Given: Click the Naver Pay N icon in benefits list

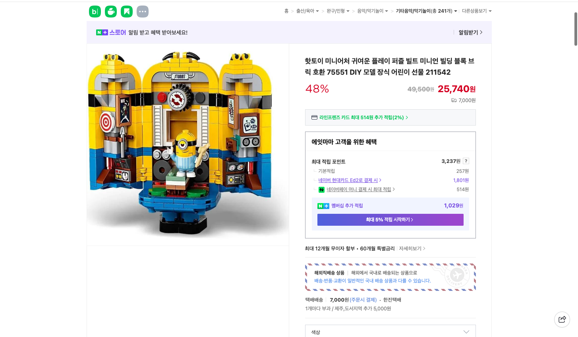Looking at the screenshot, I should tap(321, 190).
